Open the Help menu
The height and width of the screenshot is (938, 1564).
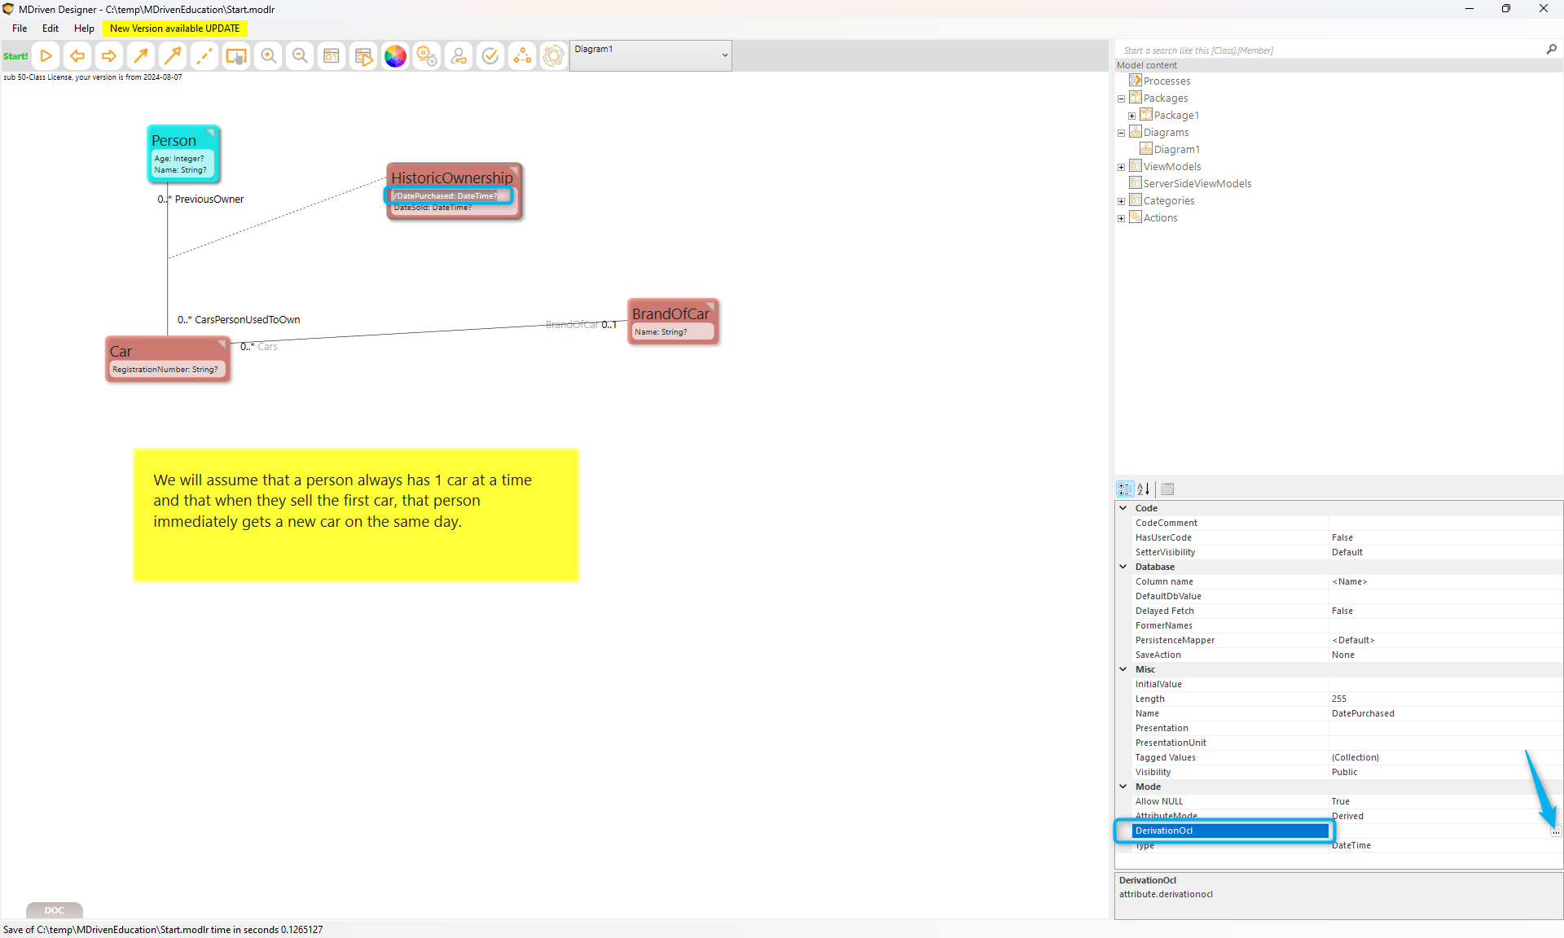(84, 28)
